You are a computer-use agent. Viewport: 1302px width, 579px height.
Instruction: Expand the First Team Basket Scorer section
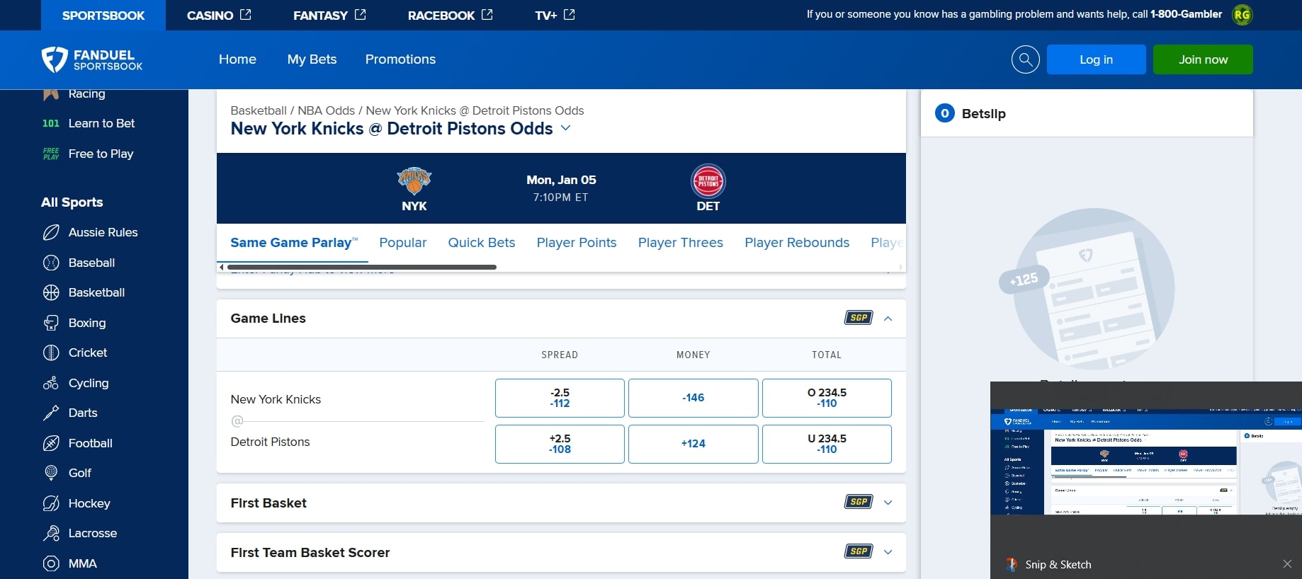[888, 552]
